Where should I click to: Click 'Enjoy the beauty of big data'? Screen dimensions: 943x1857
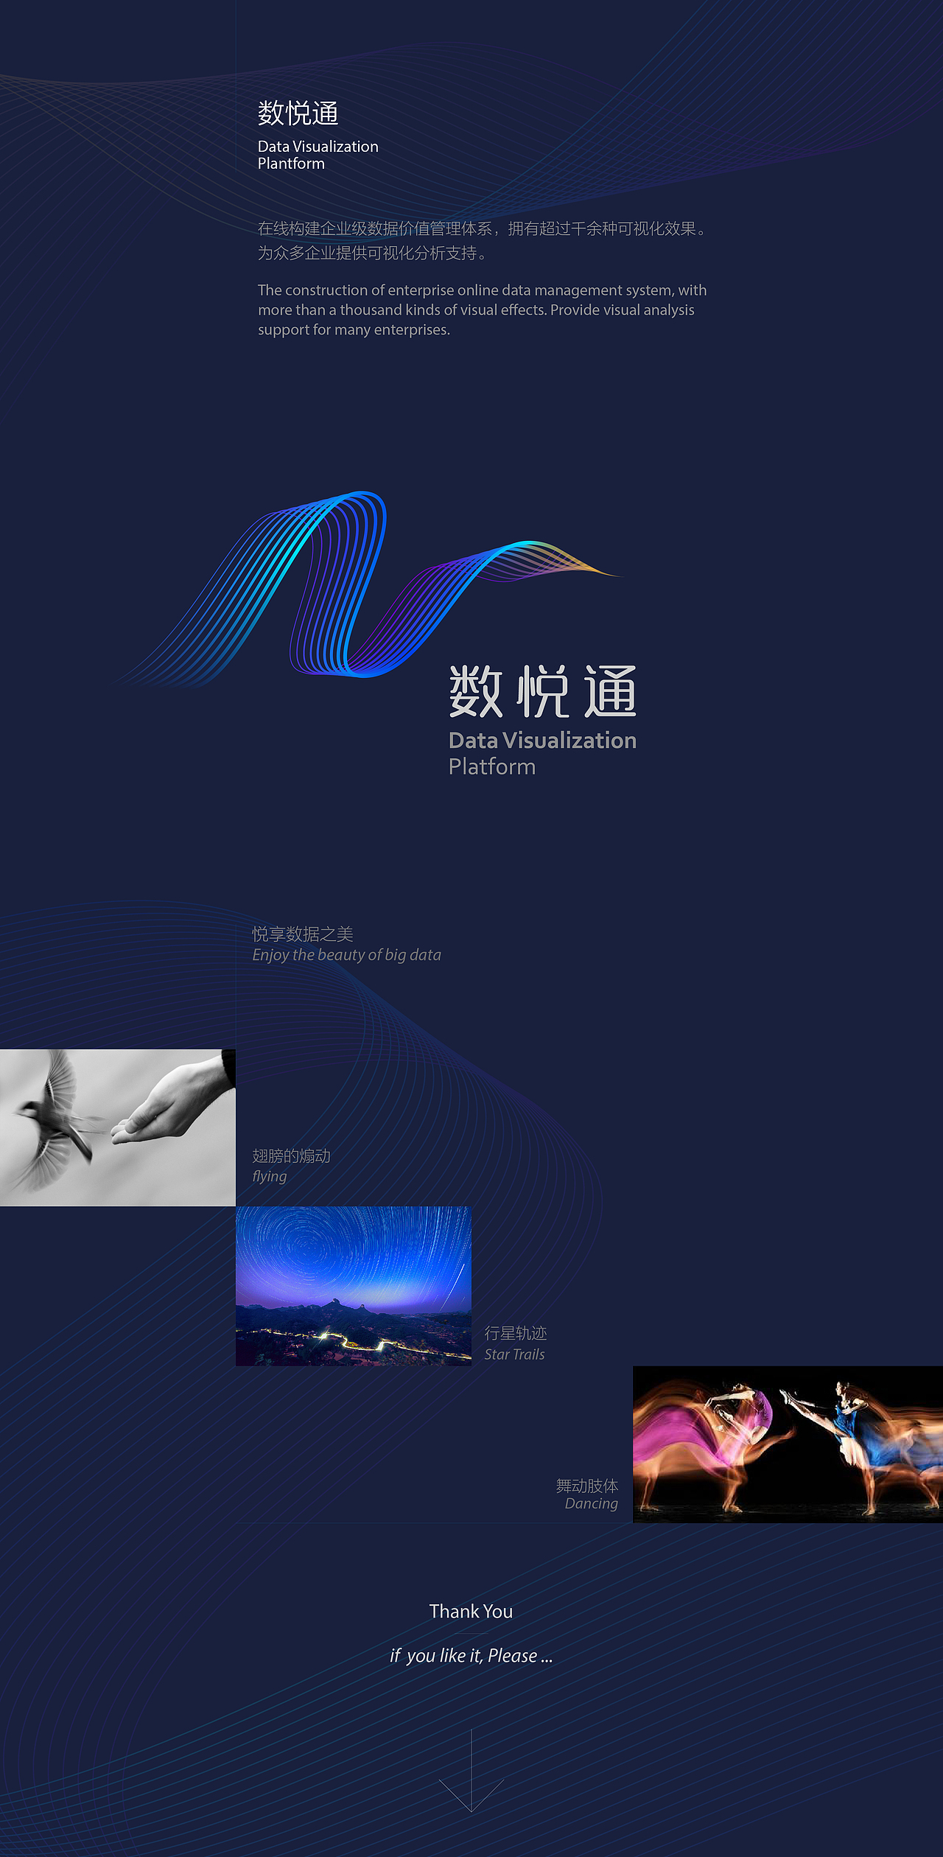pyautogui.click(x=346, y=955)
